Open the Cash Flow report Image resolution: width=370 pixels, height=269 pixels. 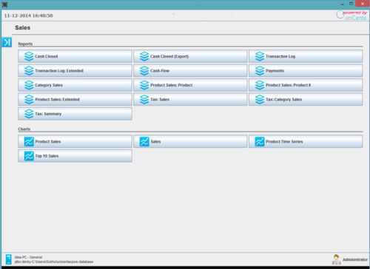pyautogui.click(x=190, y=71)
